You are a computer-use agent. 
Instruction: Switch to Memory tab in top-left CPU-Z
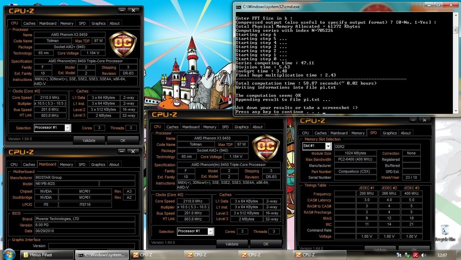click(67, 23)
